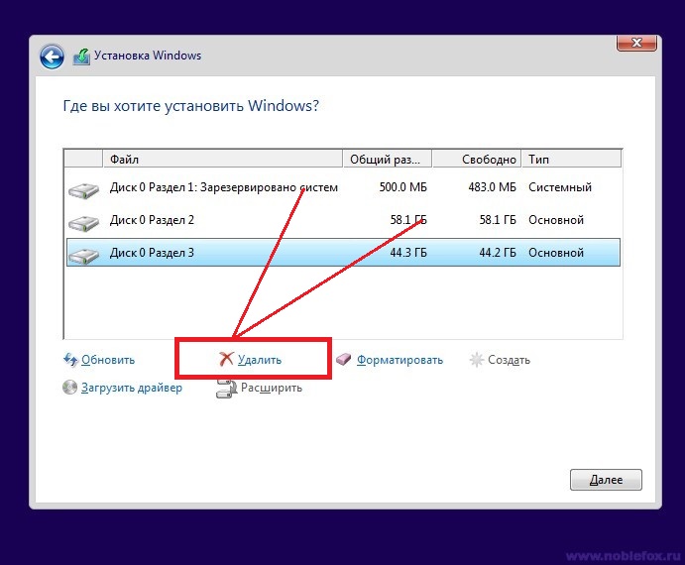Click the Windows Setup icon in title bar

tap(81, 56)
